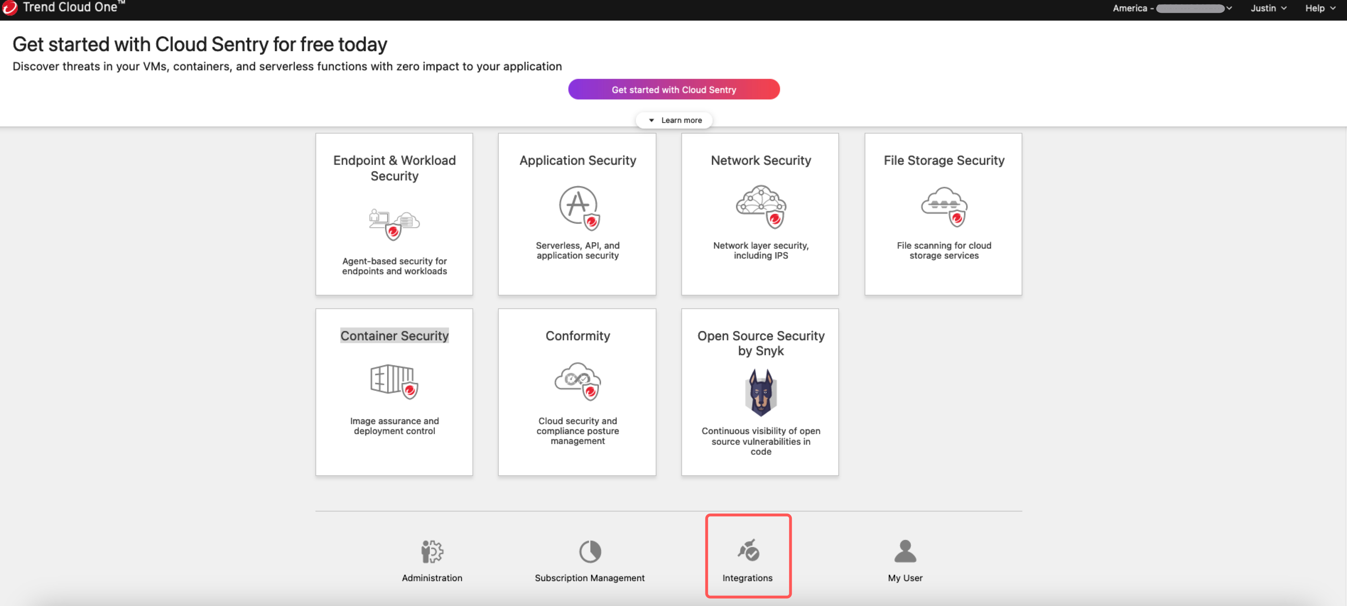Click the Administration label
1347x606 pixels.
point(432,578)
